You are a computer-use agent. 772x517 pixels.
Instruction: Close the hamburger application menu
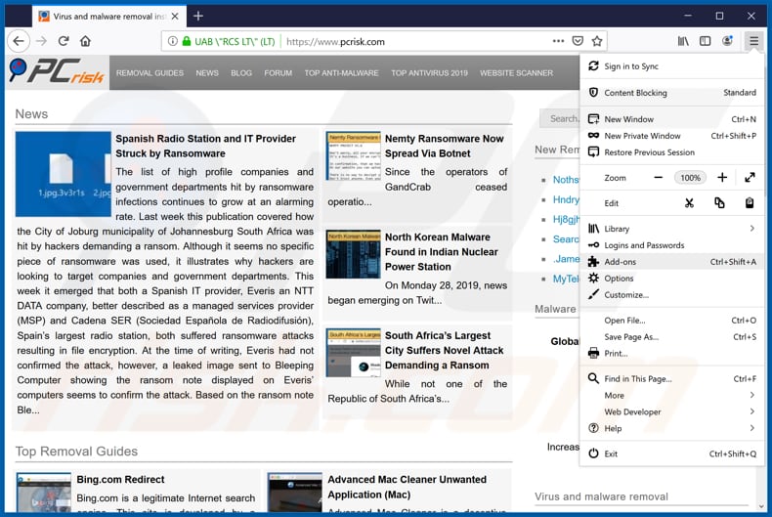tap(753, 41)
